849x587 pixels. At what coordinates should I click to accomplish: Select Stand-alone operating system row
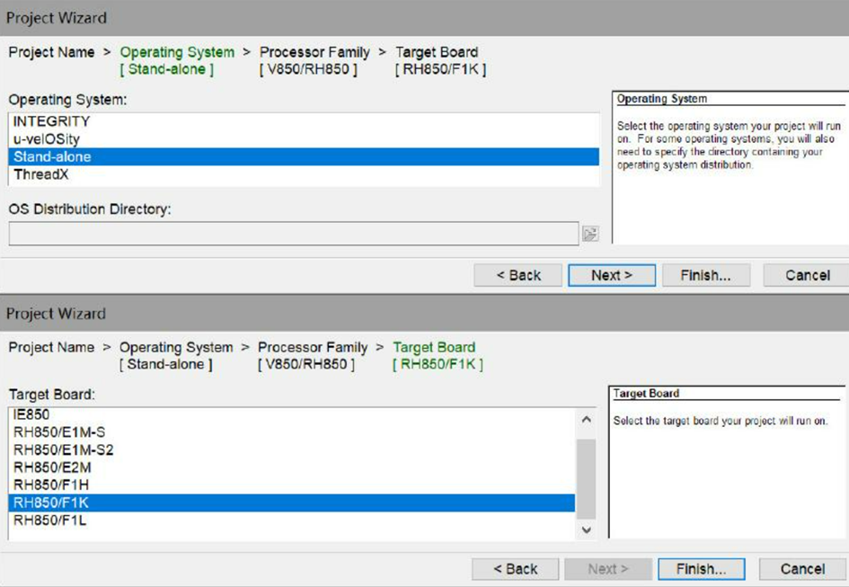click(304, 156)
